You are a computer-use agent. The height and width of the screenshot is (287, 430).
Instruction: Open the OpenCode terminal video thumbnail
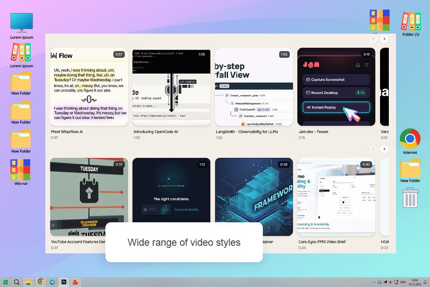point(171,87)
